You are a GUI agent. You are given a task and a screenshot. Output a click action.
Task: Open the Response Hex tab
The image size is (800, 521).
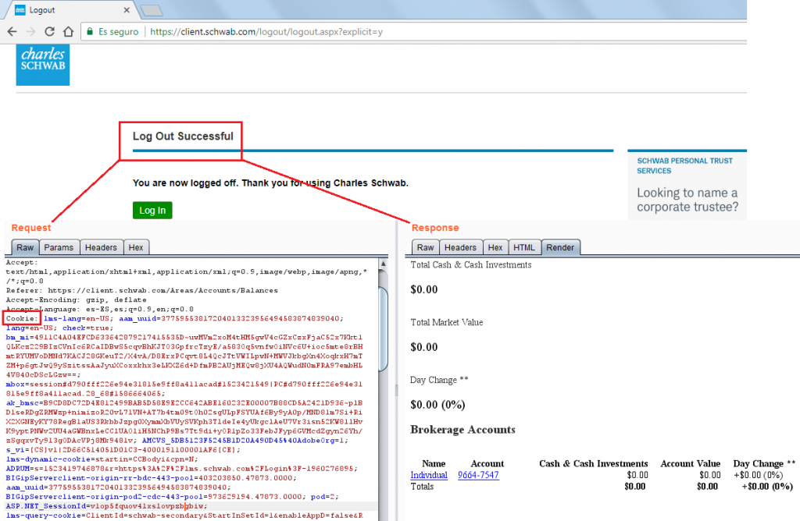pos(495,247)
